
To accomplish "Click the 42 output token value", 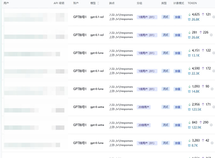I will (207, 141).
